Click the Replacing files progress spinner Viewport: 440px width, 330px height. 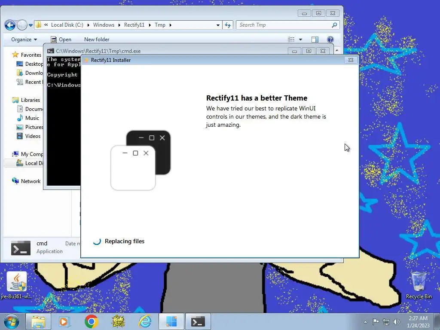point(97,241)
